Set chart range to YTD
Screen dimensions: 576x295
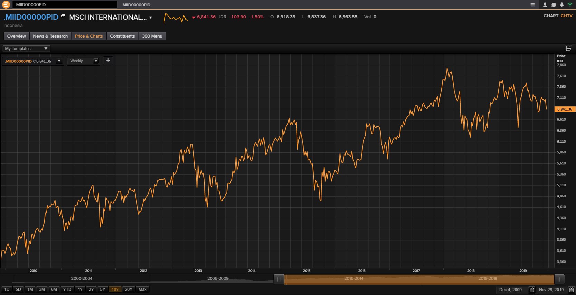(67, 289)
